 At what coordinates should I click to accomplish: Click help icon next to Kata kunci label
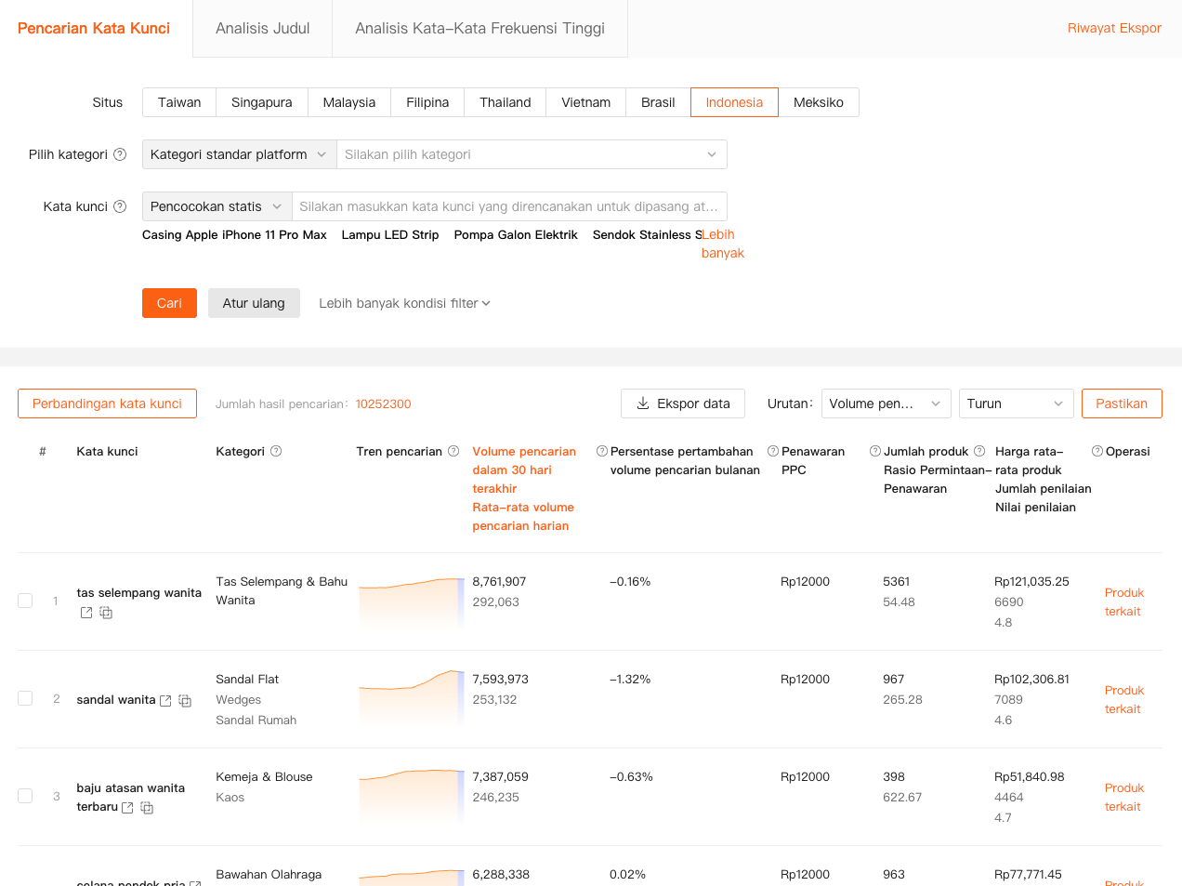pos(120,206)
